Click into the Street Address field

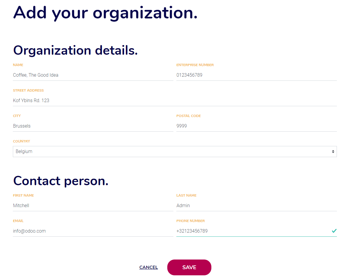click(x=175, y=101)
